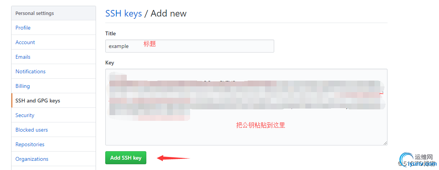Click the Add SSH key button
Image resolution: width=439 pixels, height=170 pixels.
[x=126, y=158]
